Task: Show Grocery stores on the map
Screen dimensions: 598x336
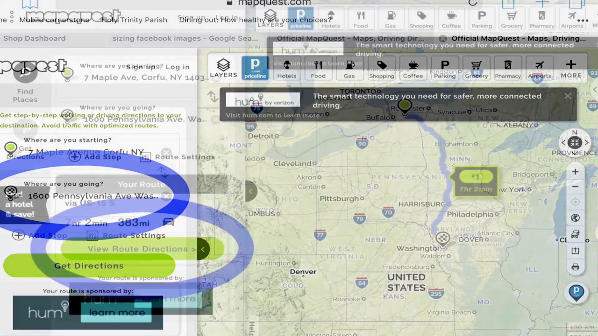Action: pyautogui.click(x=476, y=68)
